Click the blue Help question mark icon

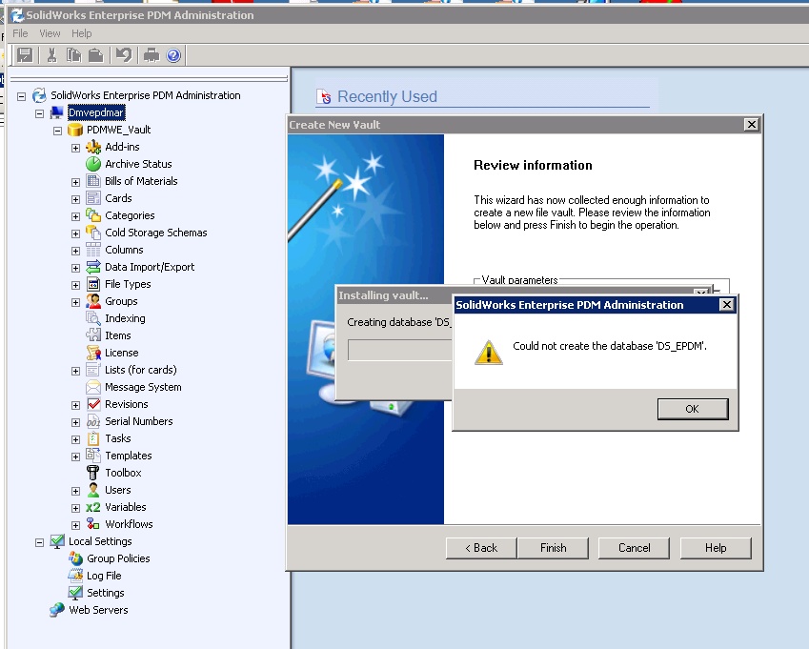[173, 55]
